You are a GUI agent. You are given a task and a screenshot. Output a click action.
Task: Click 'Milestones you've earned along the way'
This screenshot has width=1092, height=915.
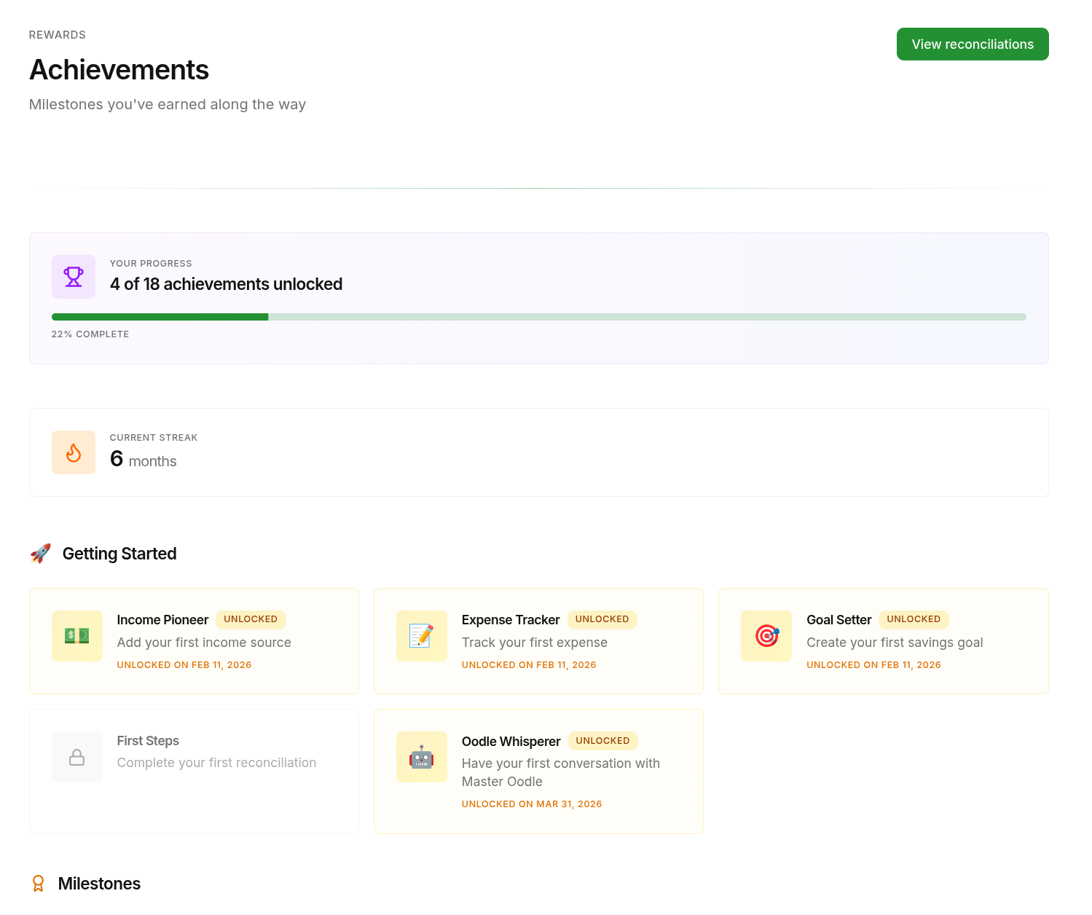click(x=168, y=104)
